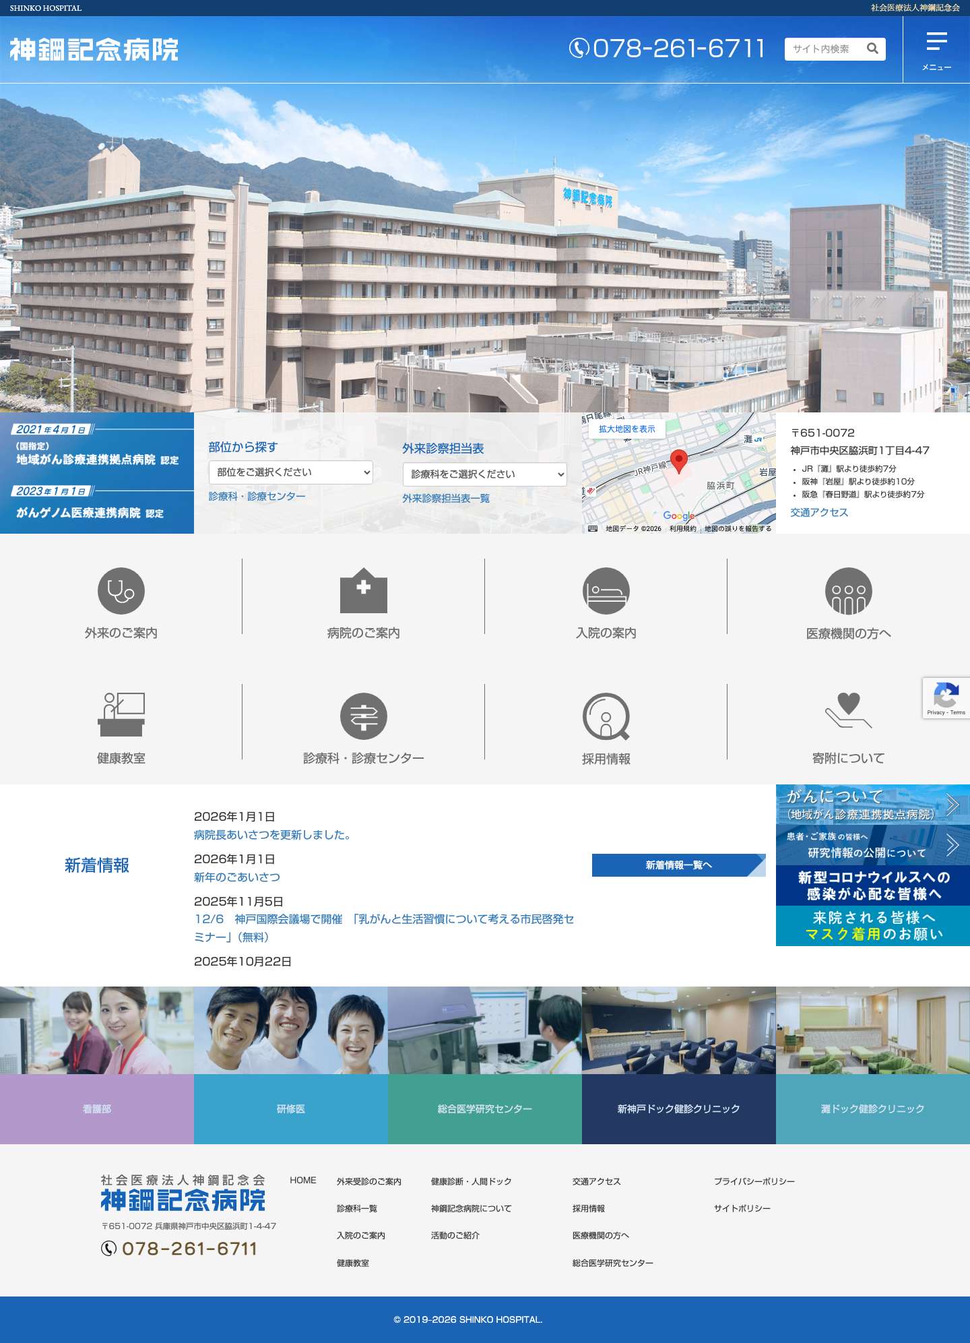Screen dimensions: 970x1343
Task: Click the 入院の案内 bed icon
Action: pyautogui.click(x=606, y=591)
